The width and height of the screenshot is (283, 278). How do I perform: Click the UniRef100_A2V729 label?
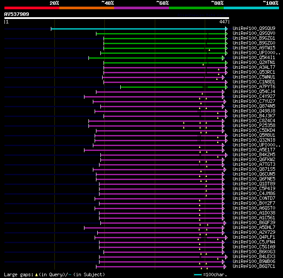click(254, 233)
